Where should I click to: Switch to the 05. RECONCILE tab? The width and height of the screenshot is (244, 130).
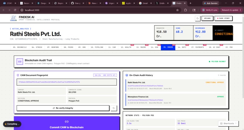20,47
